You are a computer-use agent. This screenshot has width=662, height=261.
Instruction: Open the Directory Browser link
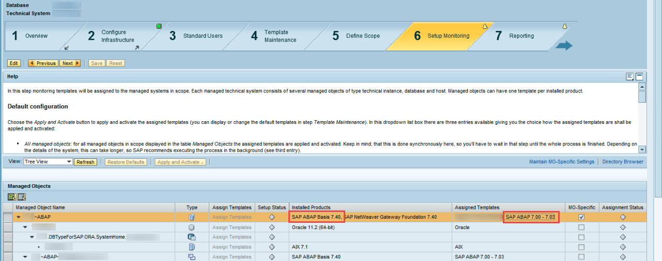(623, 162)
